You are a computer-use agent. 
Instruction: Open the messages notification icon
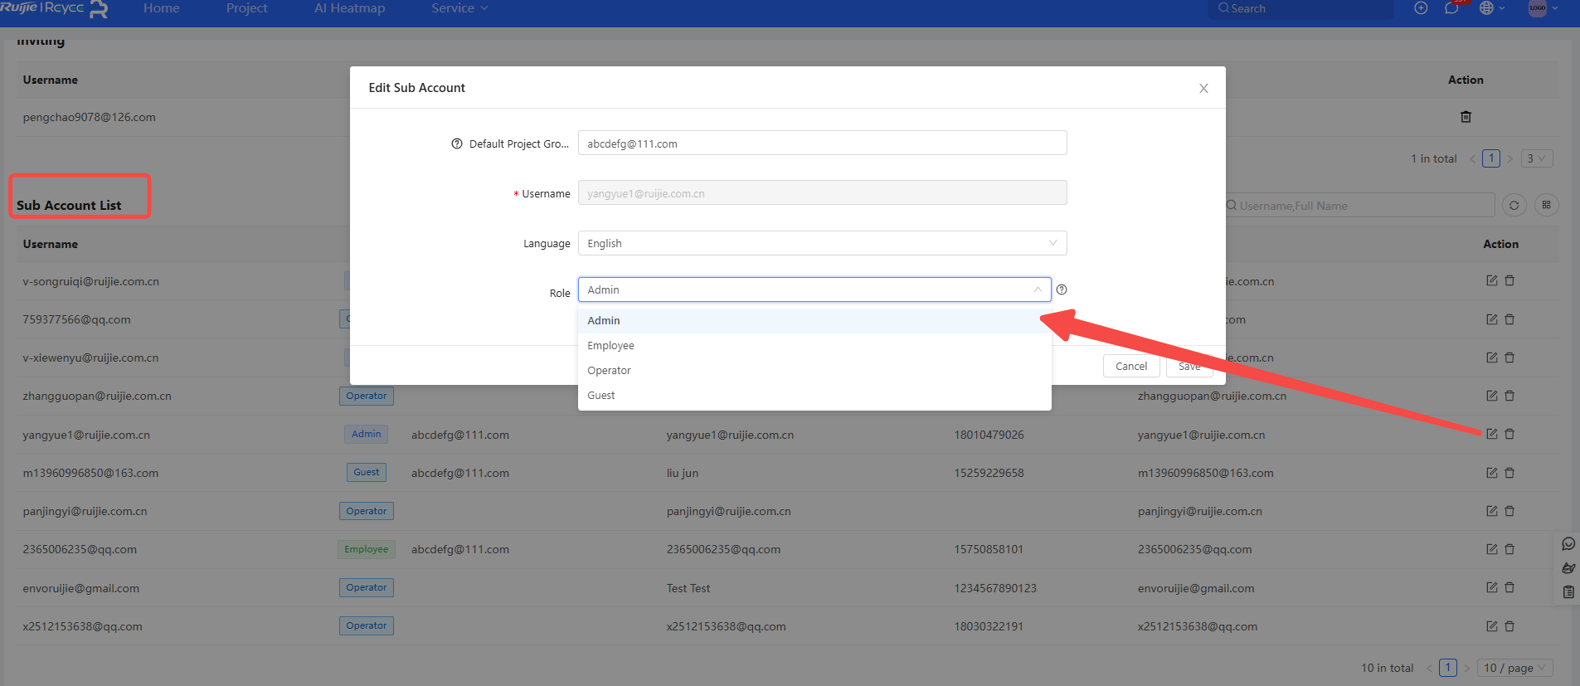[1451, 8]
